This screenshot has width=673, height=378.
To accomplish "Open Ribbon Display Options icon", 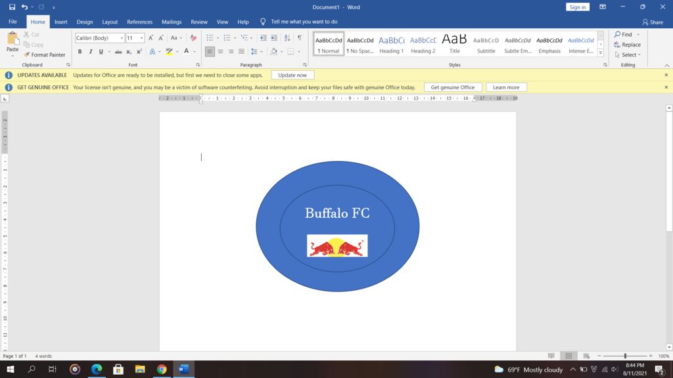I will click(x=603, y=7).
